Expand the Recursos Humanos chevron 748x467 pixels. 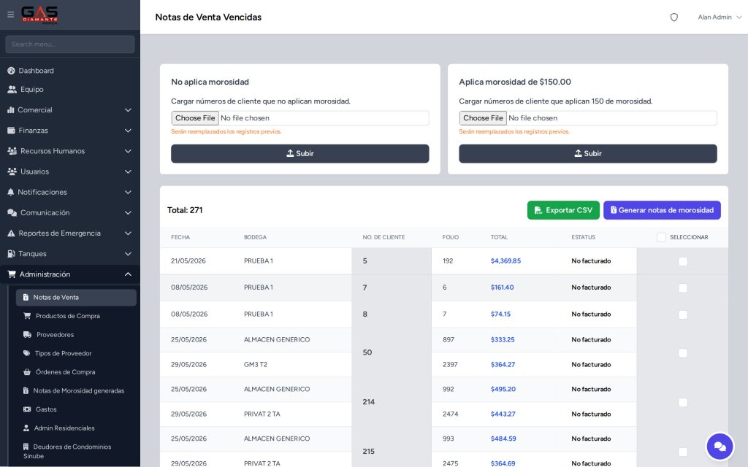[x=128, y=151]
